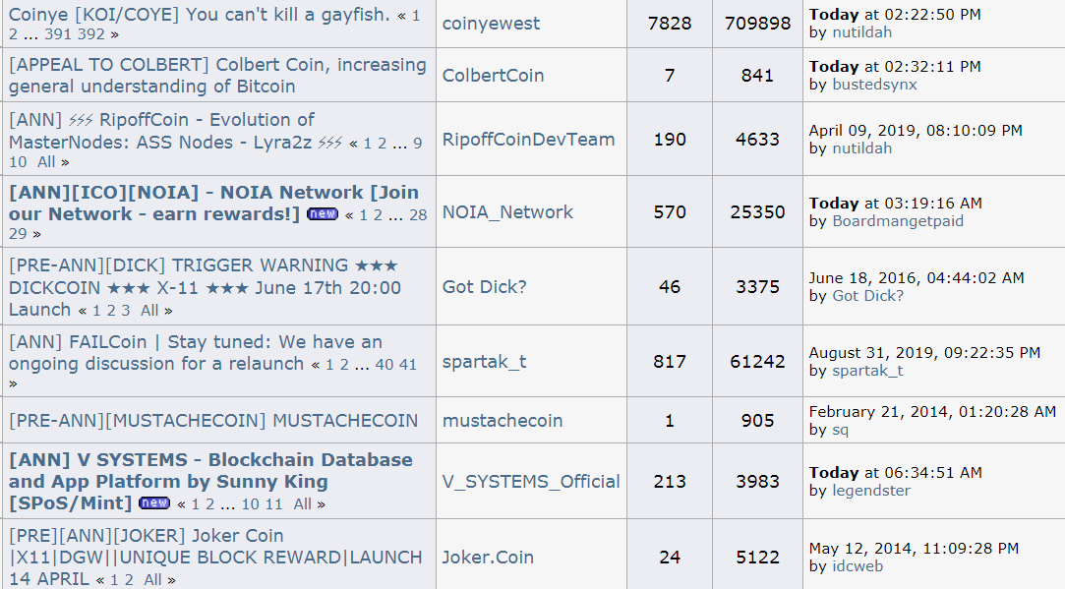
Task: Jump to page 29 of the NOIA thread
Action: [x=18, y=234]
